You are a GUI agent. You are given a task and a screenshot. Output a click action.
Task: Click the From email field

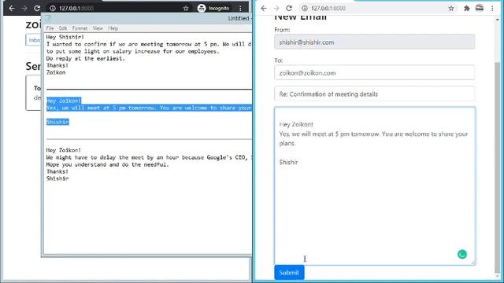click(375, 42)
